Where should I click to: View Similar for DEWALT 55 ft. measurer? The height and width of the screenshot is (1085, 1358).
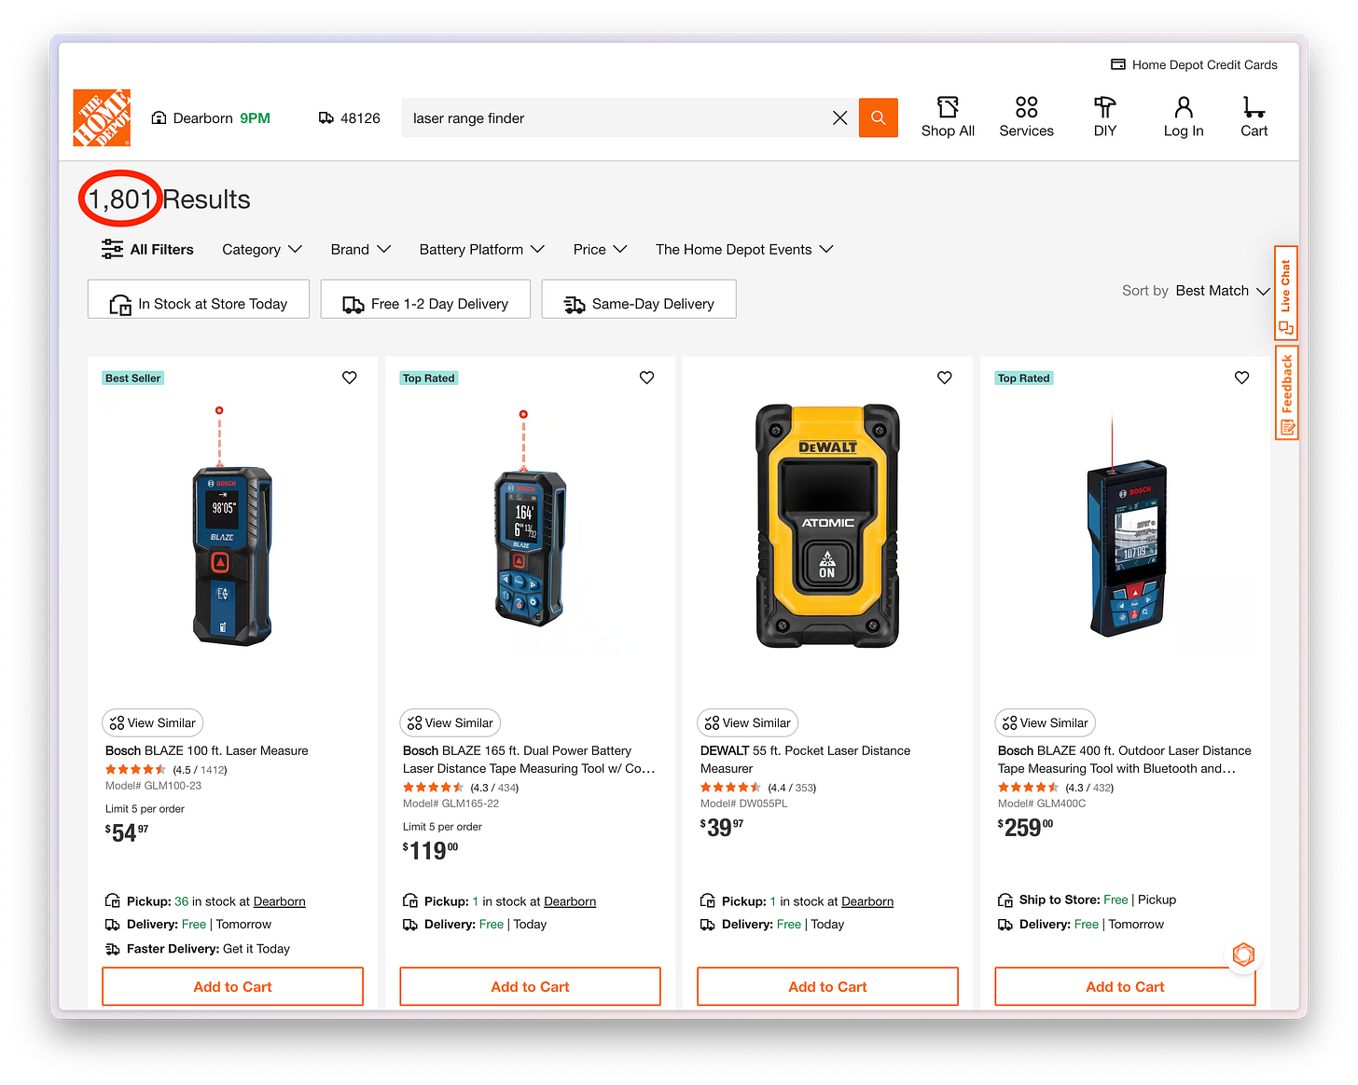click(x=748, y=722)
